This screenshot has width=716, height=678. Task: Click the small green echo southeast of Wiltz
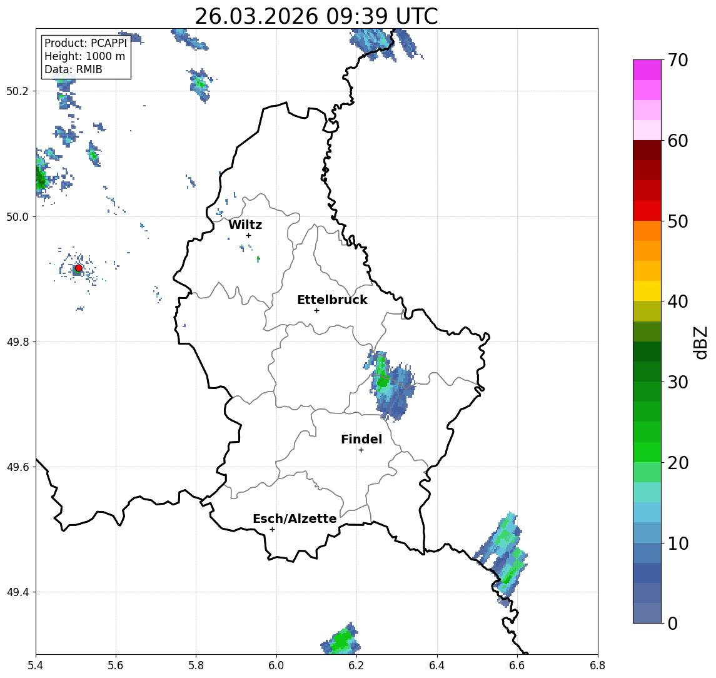[x=258, y=259]
